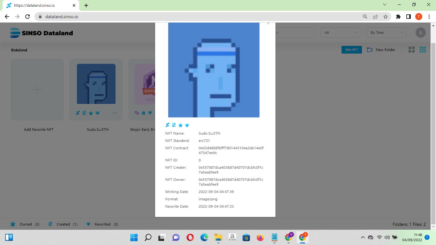
Task: Click the large NFT image in the dialog
Action: pyautogui.click(x=214, y=70)
